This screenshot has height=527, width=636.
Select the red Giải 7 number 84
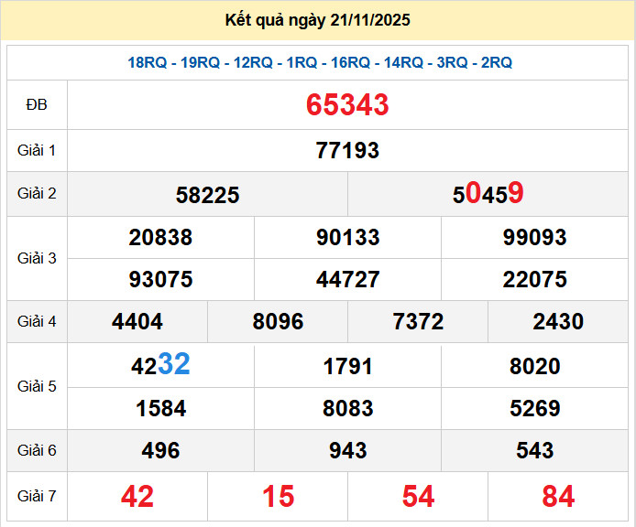558,497
